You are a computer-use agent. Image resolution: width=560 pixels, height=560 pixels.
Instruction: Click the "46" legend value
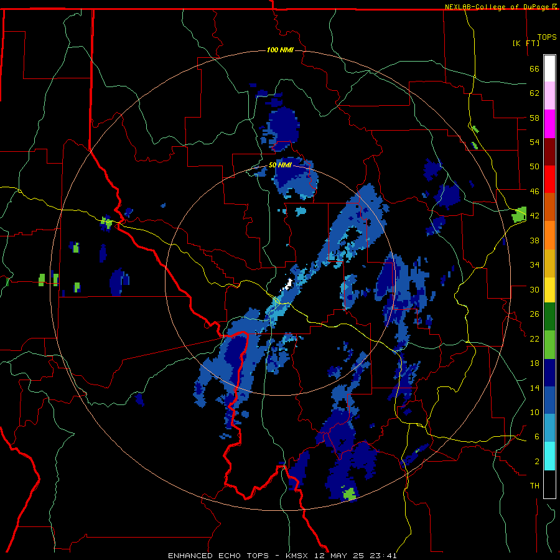click(534, 191)
